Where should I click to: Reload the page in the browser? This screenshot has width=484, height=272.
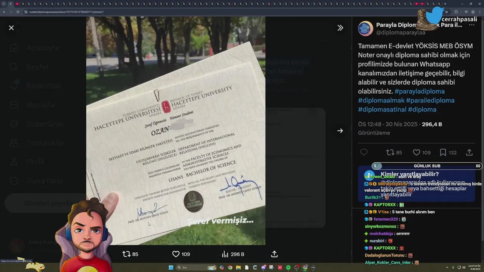[x=17, y=12]
